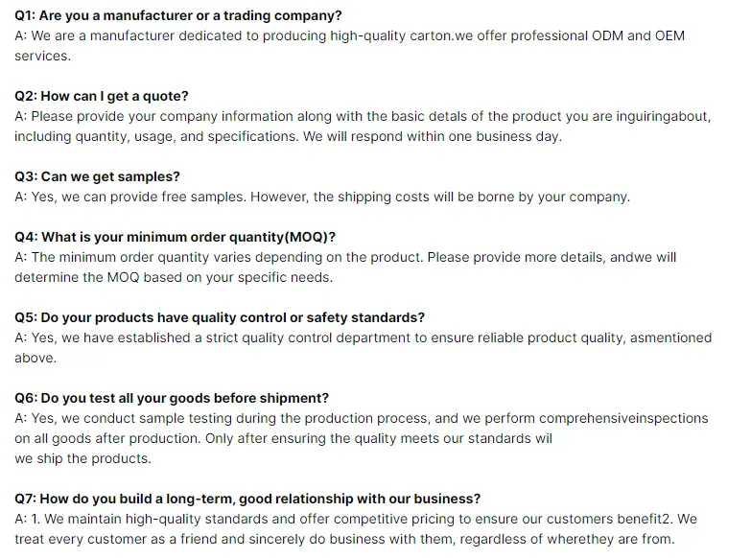This screenshot has height=558, width=751.
Task: Click the line 'treat every customer as a friend'
Action: [x=344, y=539]
